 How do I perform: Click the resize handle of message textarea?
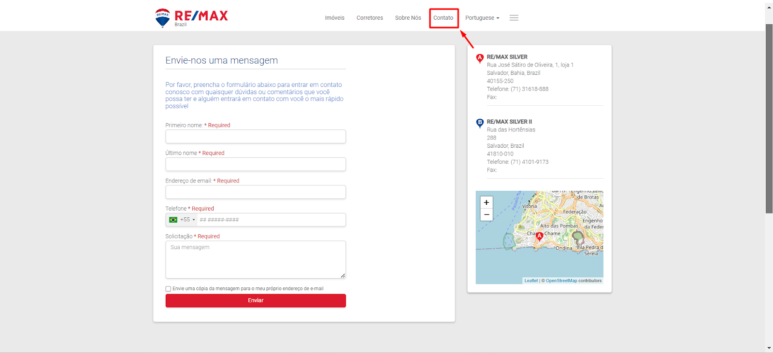[343, 276]
